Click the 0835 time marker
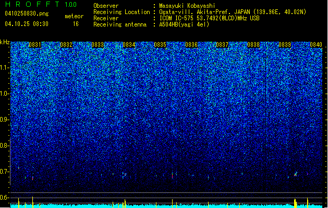The image size is (328, 208). pos(160,45)
